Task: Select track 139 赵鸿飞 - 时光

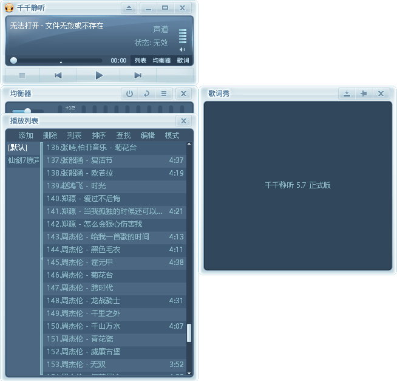Action: tap(115, 186)
